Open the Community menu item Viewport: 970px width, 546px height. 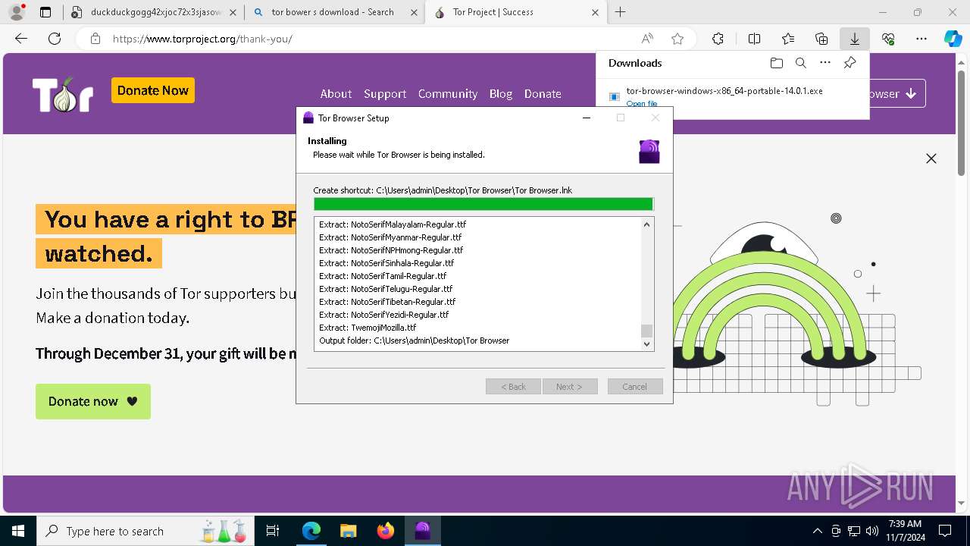448,94
